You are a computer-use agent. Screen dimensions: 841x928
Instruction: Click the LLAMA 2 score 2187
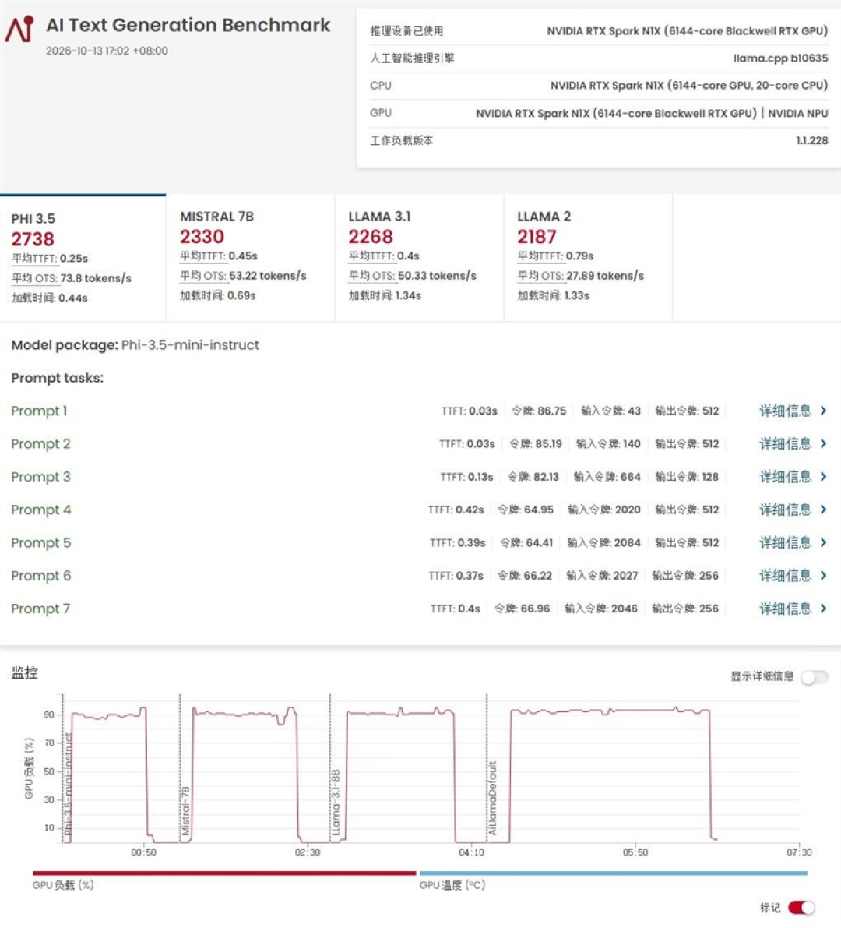(x=537, y=237)
